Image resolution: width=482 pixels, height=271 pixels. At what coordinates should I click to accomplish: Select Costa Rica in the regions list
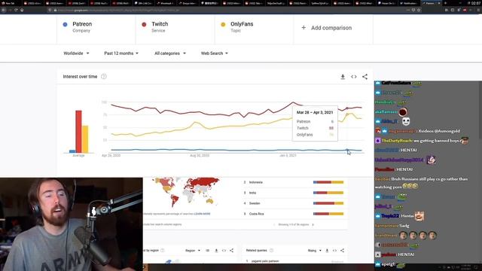click(x=294, y=214)
